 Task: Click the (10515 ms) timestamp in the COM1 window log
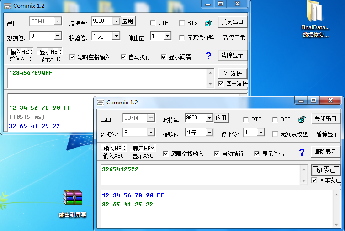[x=27, y=117]
